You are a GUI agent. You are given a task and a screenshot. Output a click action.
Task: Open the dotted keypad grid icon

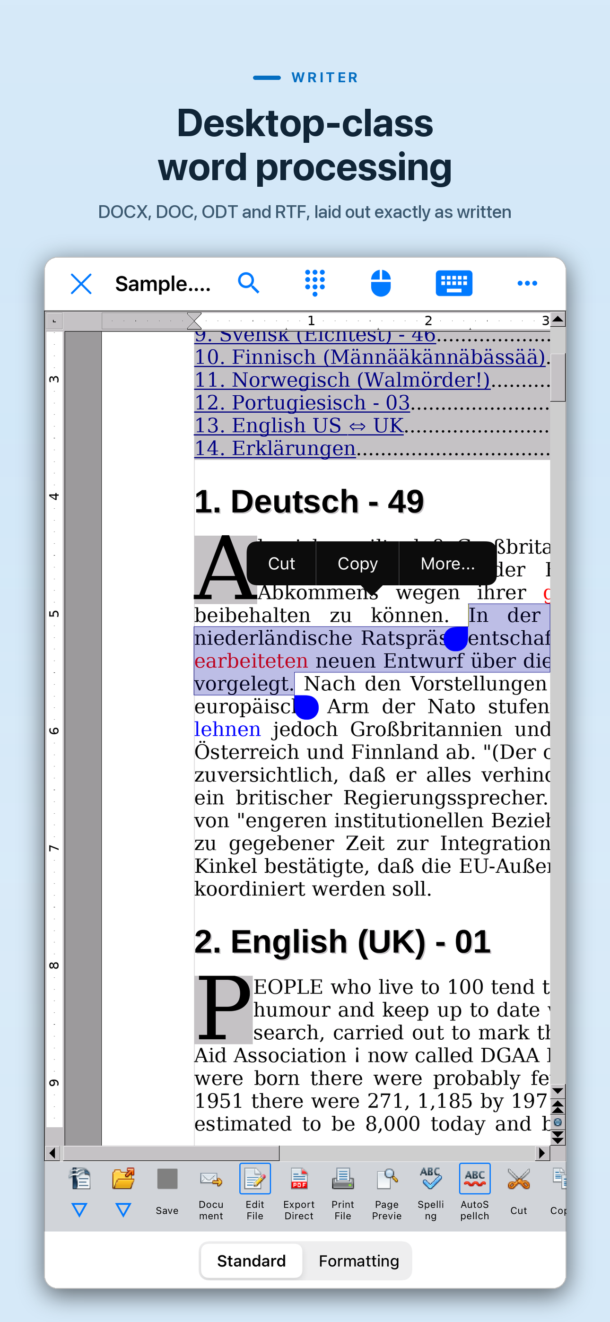(315, 283)
